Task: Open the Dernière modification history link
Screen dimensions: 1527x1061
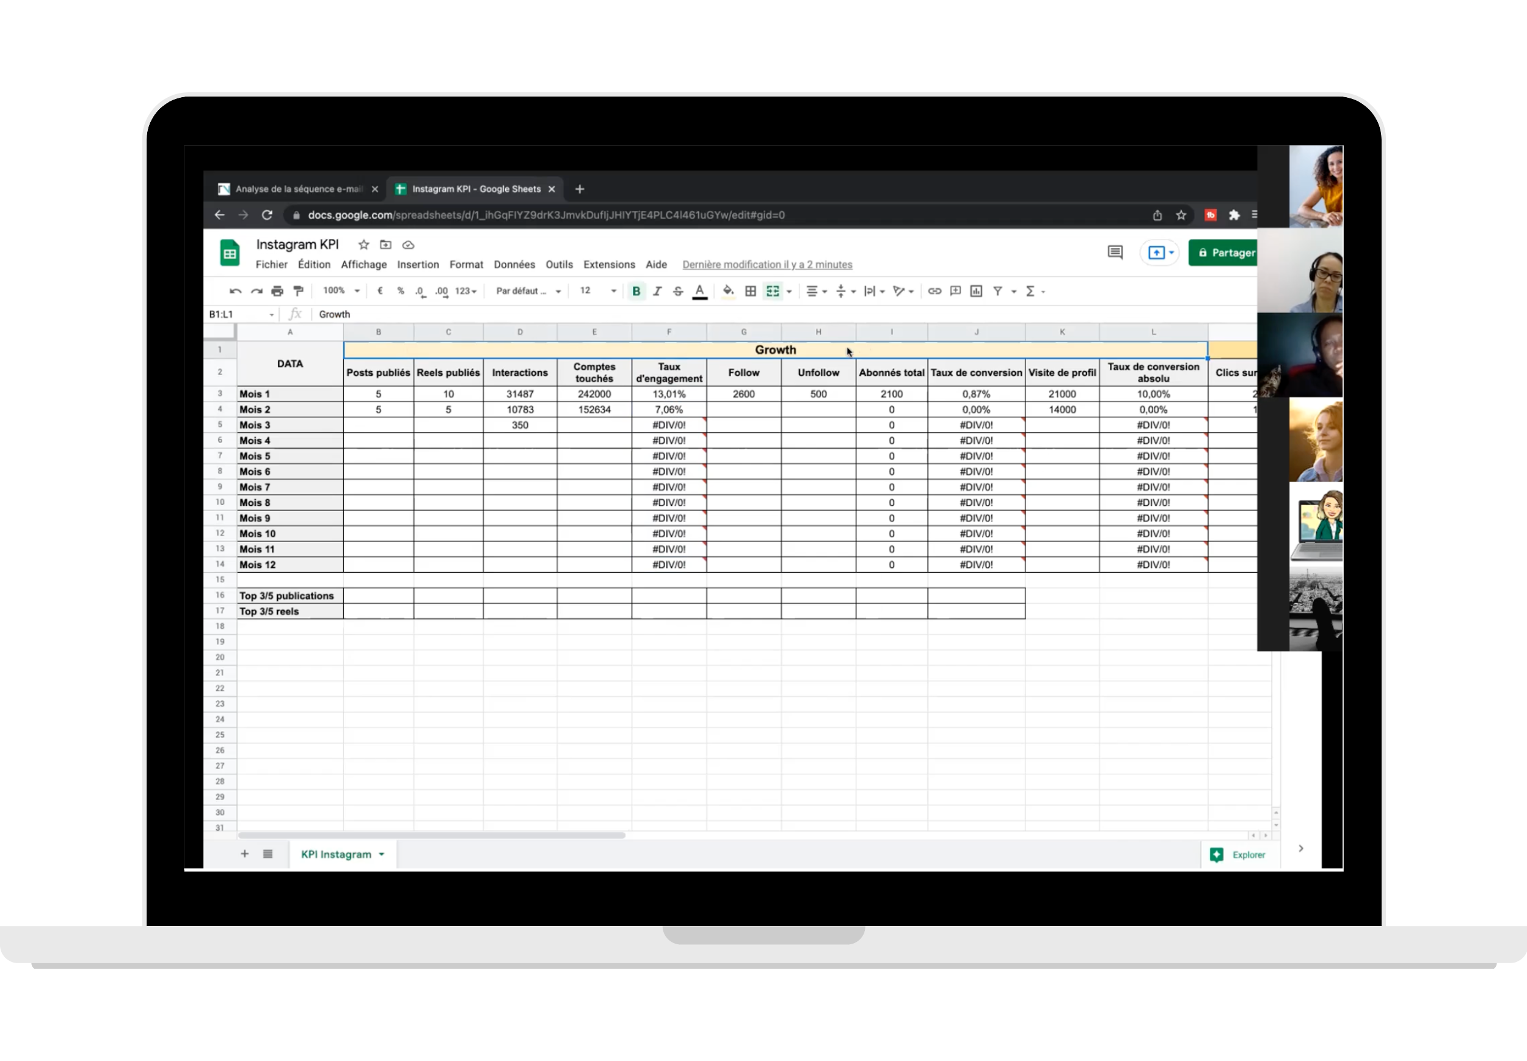Action: coord(767,265)
